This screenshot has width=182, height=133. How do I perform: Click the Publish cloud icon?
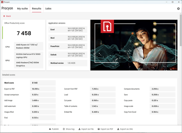(x=50, y=129)
